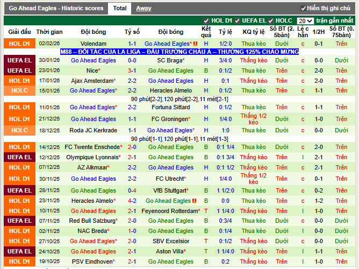Click the Heracles Almelo name in 15/01/26 row
Image resolution: width=359 pixels, height=269 pixels.
pyautogui.click(x=171, y=90)
